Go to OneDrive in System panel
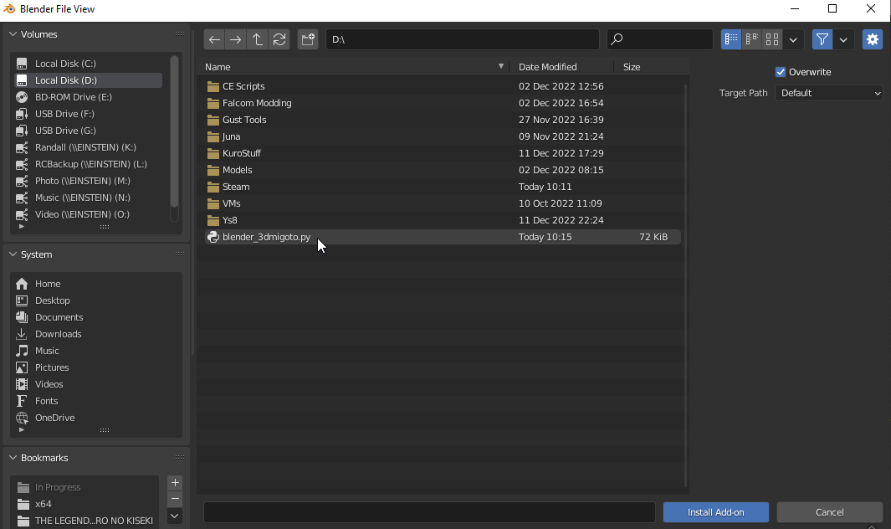 coord(95,418)
